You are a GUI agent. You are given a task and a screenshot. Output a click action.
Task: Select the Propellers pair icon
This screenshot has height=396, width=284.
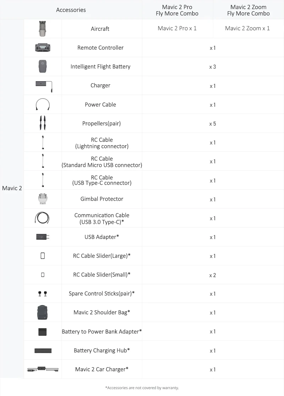pyautogui.click(x=43, y=123)
